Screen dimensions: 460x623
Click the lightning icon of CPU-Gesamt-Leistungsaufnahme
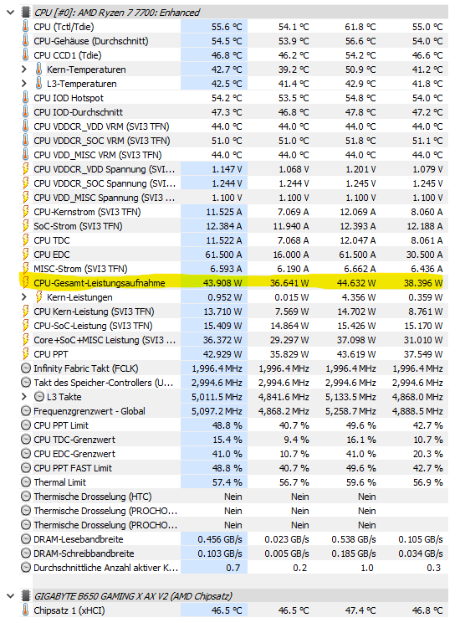tap(25, 283)
